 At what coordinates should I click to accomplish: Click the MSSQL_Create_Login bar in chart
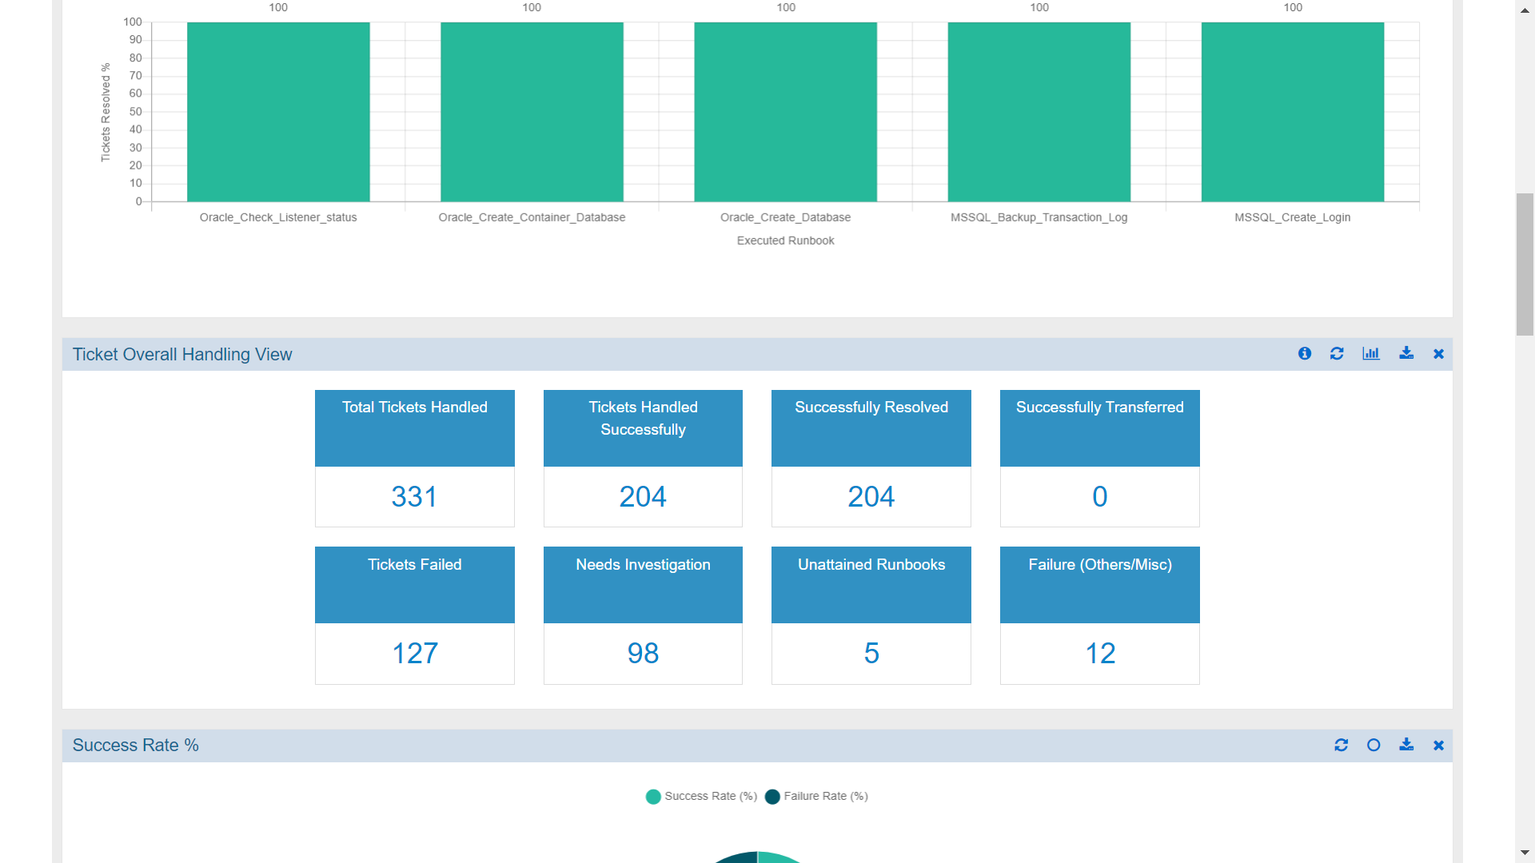(x=1292, y=112)
